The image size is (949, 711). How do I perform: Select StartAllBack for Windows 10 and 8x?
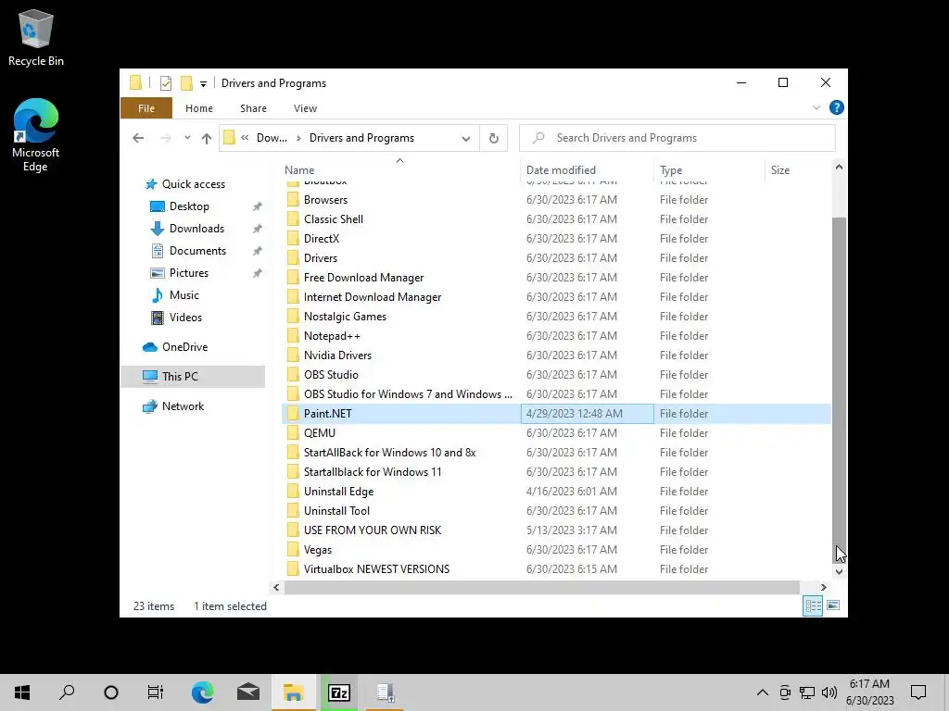pyautogui.click(x=390, y=452)
